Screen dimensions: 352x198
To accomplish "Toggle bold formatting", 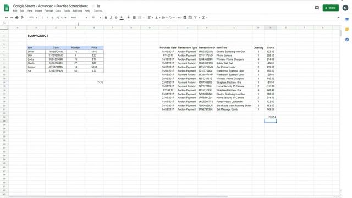I will click(x=106, y=17).
